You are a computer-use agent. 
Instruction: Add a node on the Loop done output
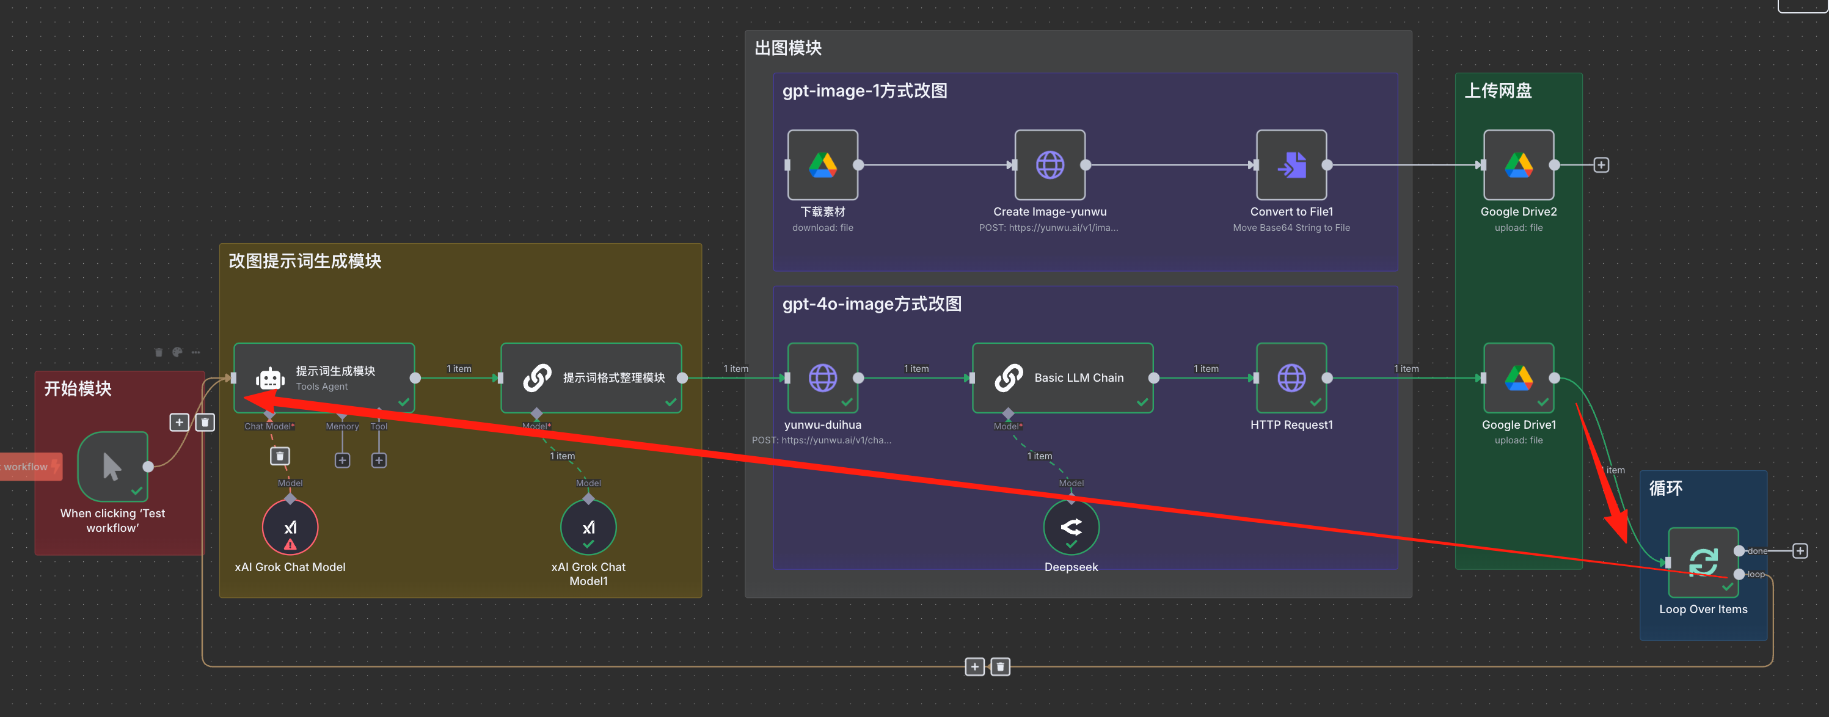coord(1800,551)
